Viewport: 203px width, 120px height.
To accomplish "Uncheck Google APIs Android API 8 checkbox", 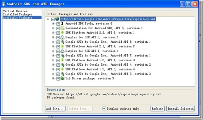I will coord(58,42).
